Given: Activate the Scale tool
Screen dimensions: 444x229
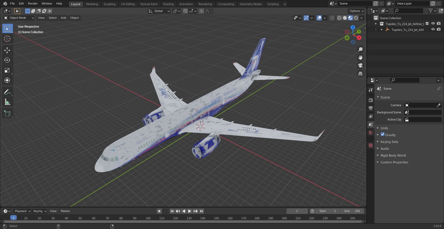Looking at the screenshot, I should (x=7, y=70).
